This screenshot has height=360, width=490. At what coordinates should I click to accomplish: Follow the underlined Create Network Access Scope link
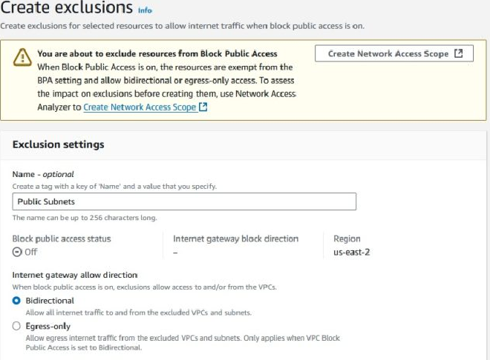[x=140, y=107]
